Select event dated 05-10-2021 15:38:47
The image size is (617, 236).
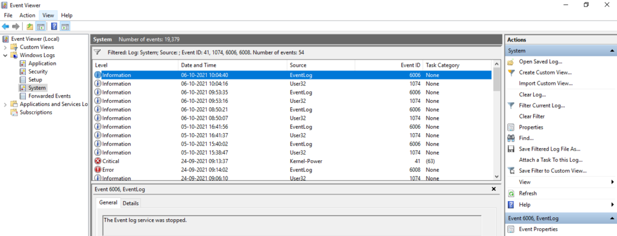pyautogui.click(x=292, y=152)
